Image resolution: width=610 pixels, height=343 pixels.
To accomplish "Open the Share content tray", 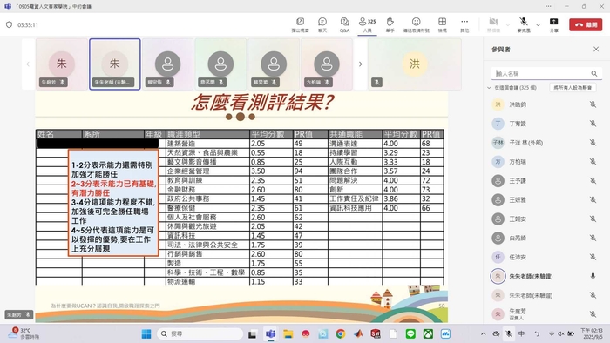I will [553, 25].
